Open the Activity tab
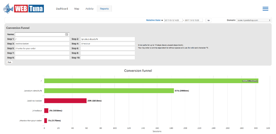276x134 pixels. point(89,8)
